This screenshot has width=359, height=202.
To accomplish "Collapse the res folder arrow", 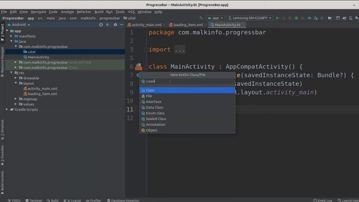I will coord(11,72).
